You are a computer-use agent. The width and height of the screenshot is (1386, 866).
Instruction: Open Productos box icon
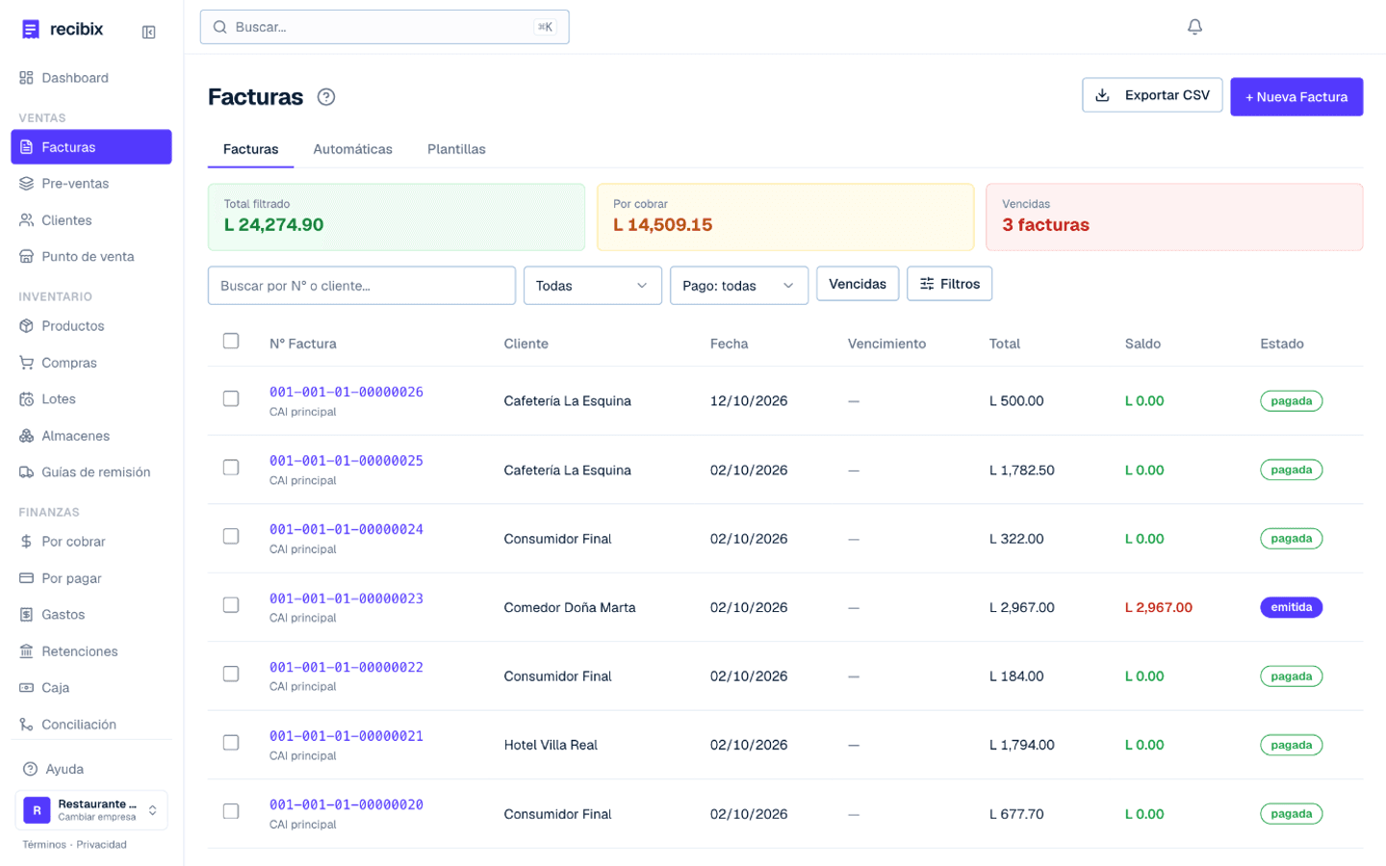point(26,326)
